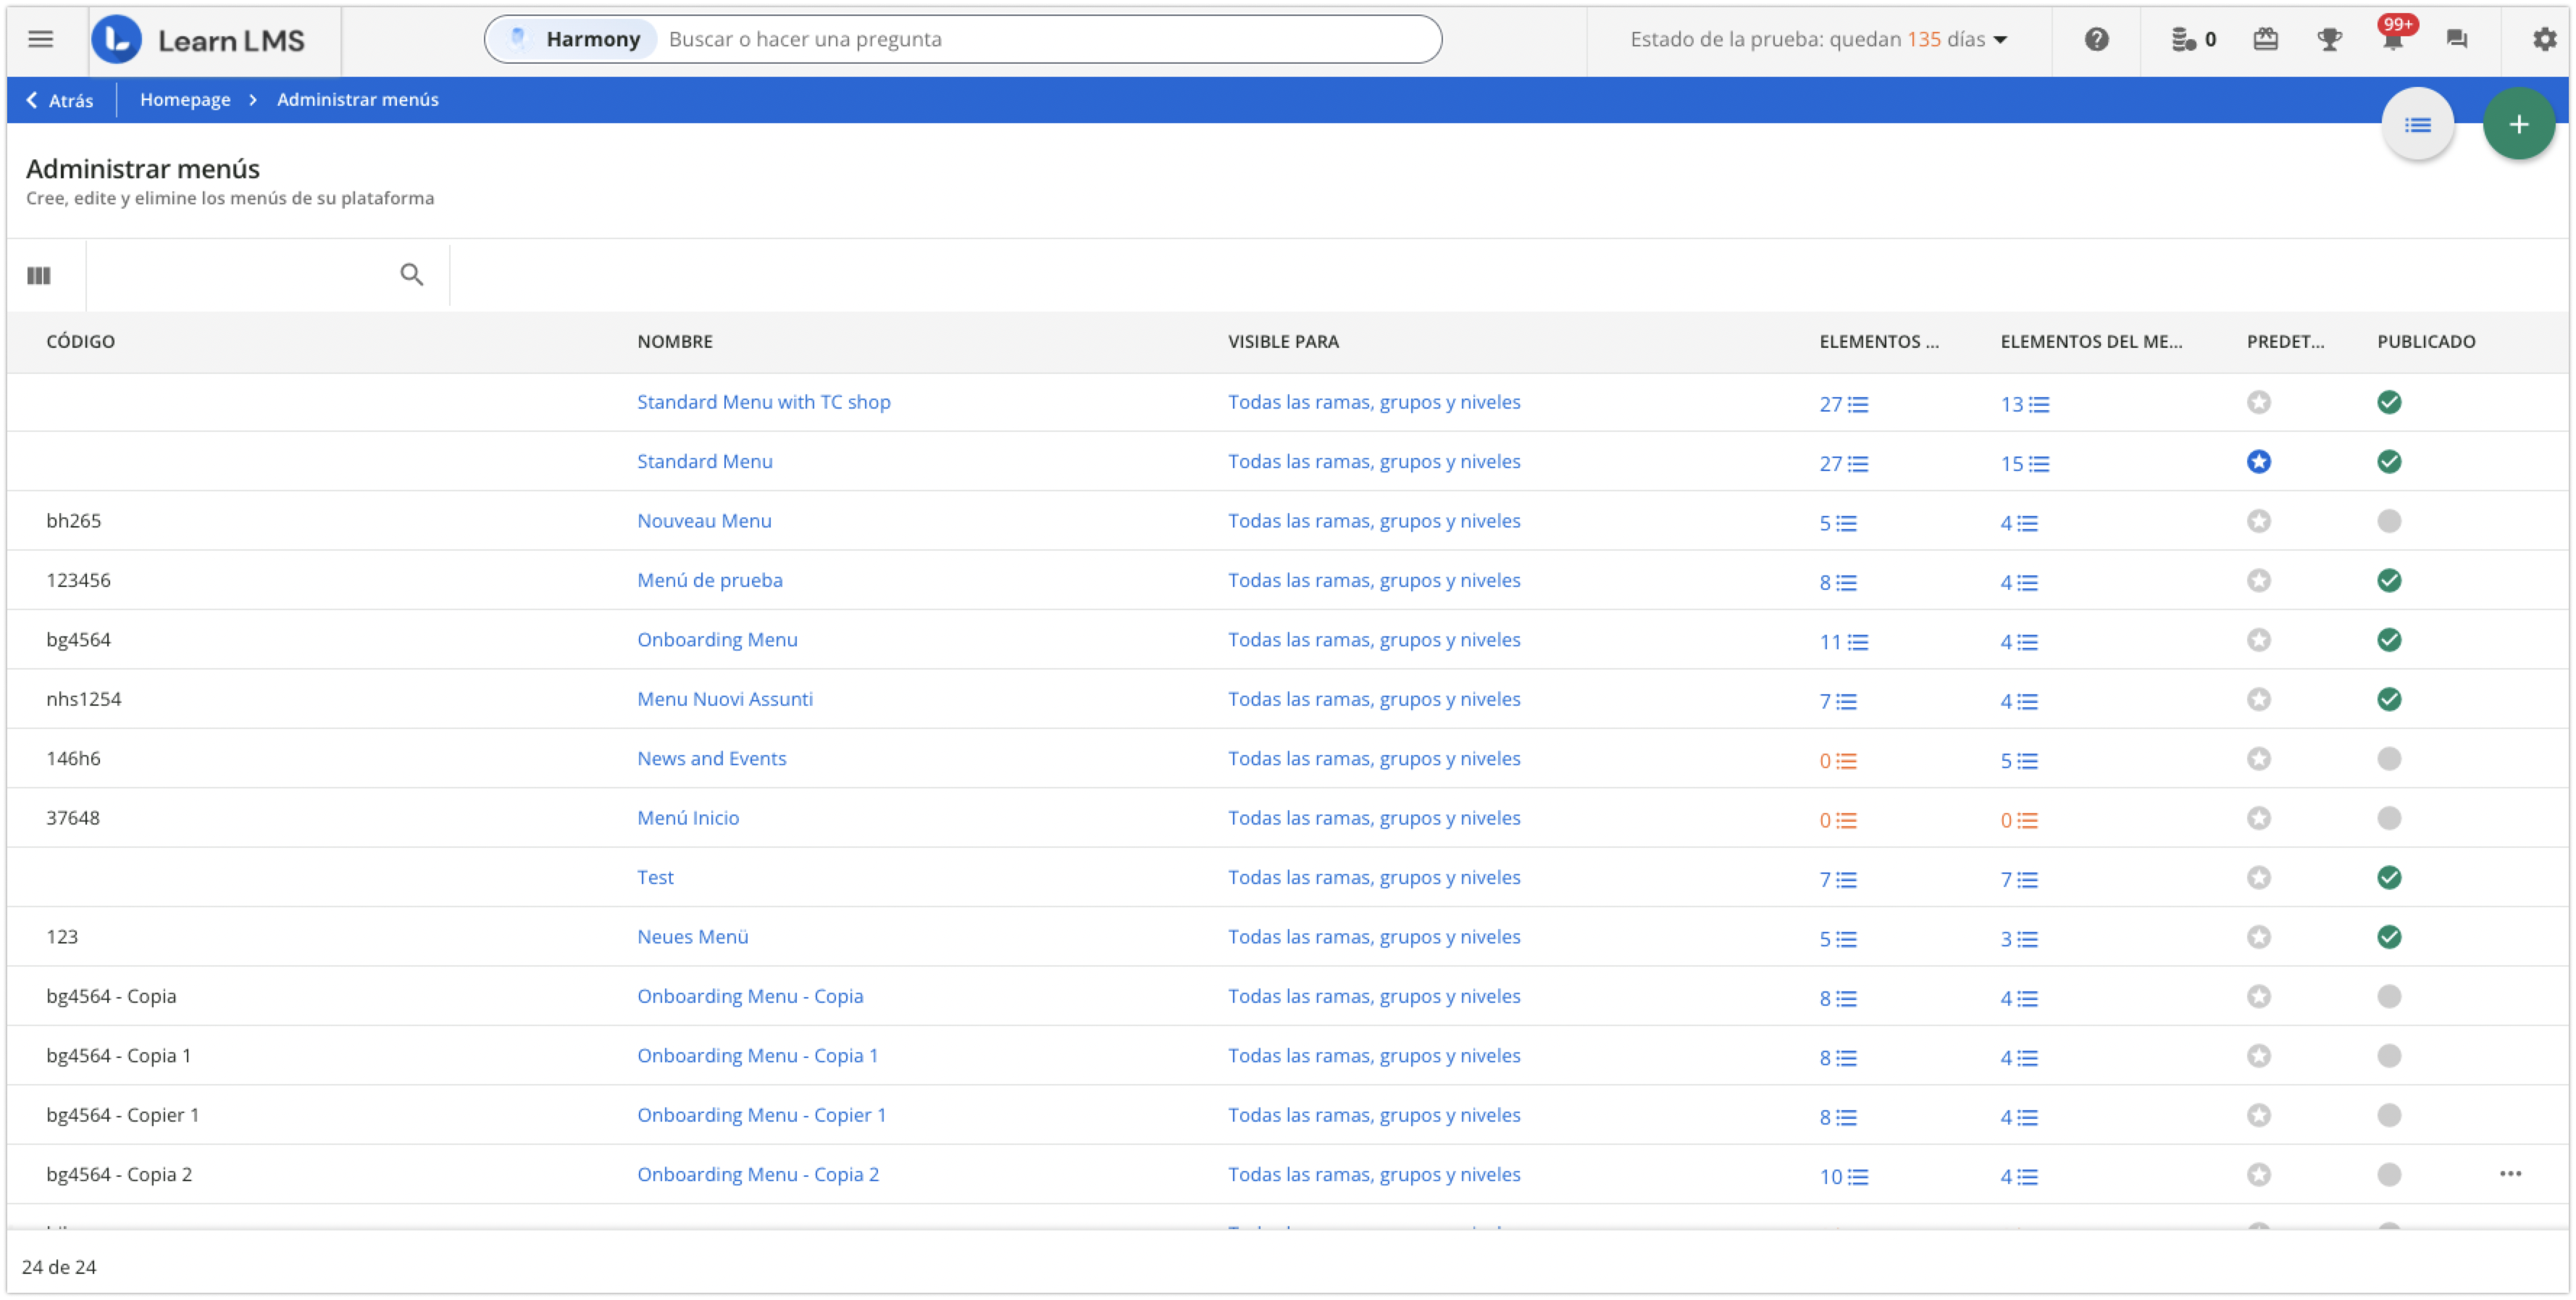Viewport: 2576px width, 1300px height.
Task: Click the Atrás back link
Action: [60, 100]
